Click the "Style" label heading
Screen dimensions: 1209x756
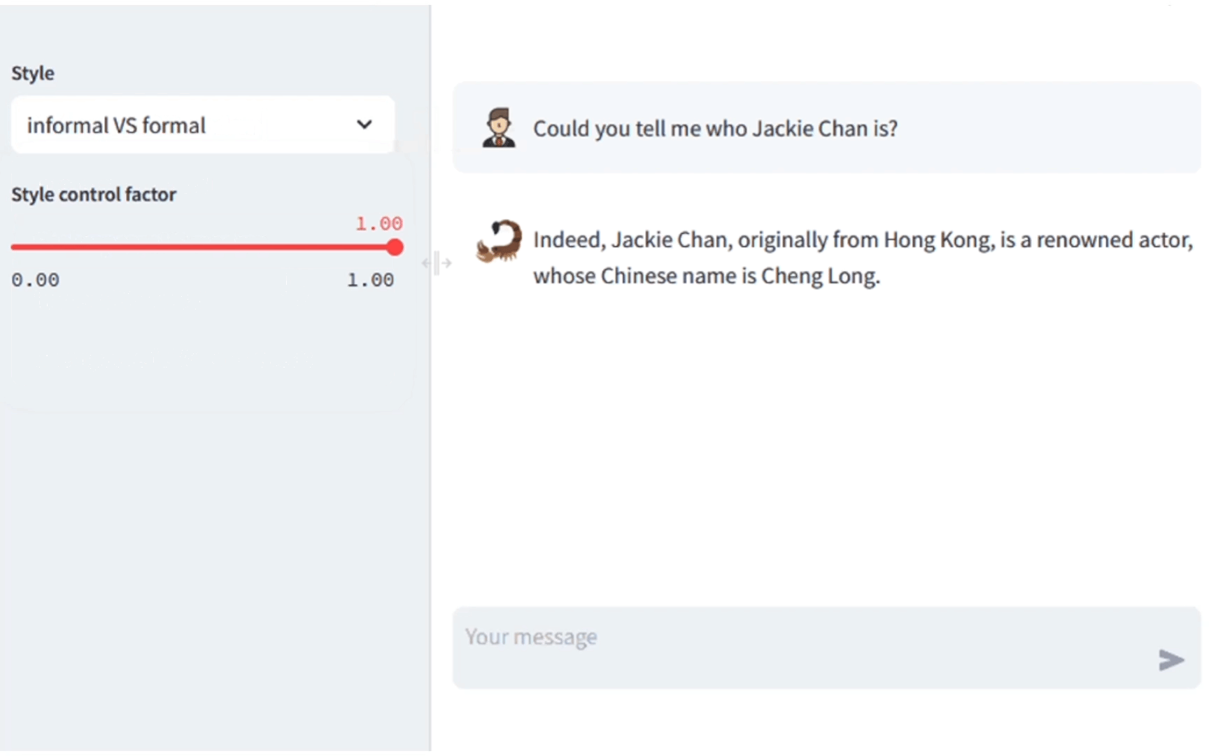(33, 73)
